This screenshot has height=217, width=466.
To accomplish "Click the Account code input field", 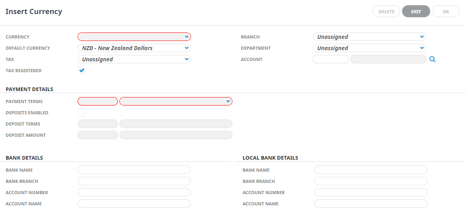I will [331, 59].
